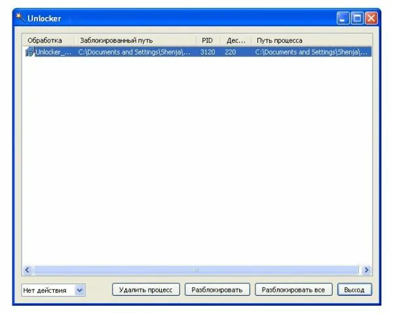The height and width of the screenshot is (313, 393).
Task: Sort by the PID column header
Action: pyautogui.click(x=208, y=40)
